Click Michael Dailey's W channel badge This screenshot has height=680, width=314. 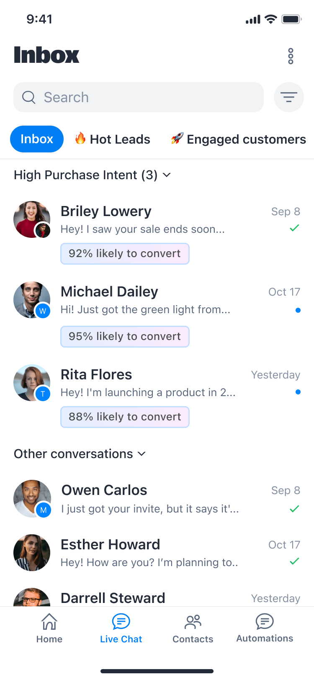(43, 311)
